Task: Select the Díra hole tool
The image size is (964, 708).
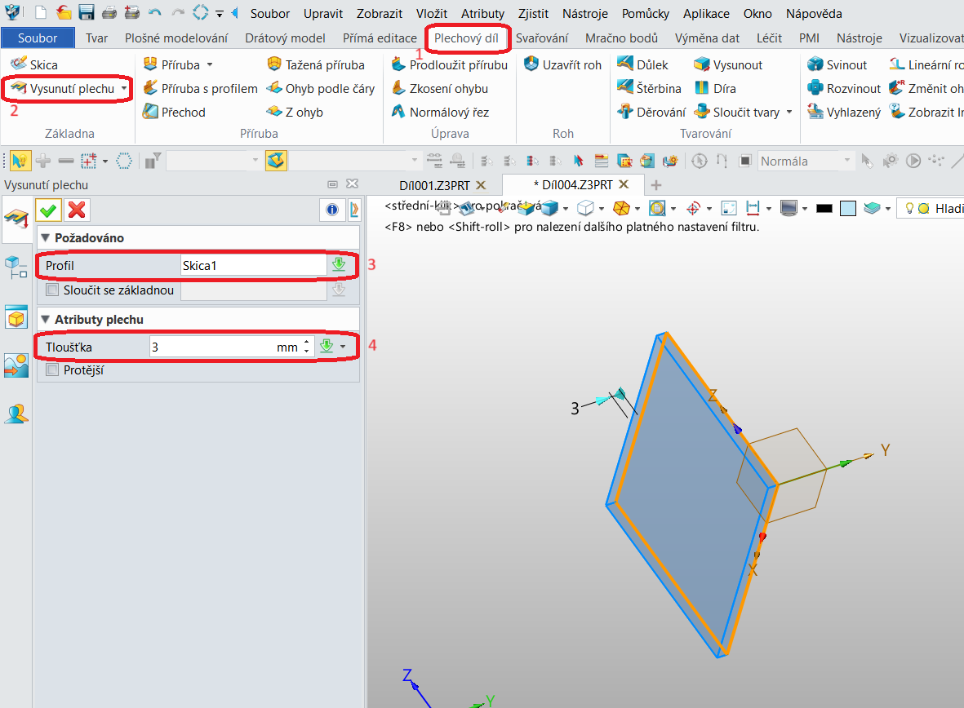Action: pyautogui.click(x=715, y=88)
